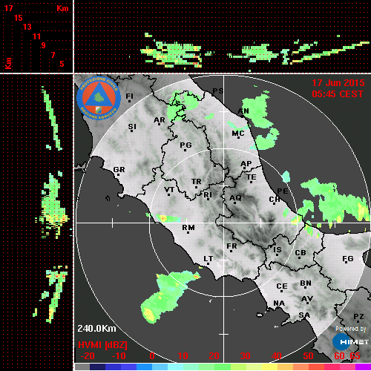Pick the magenta 65 dBZ color swatch
371x371 pixels.
click(363, 367)
